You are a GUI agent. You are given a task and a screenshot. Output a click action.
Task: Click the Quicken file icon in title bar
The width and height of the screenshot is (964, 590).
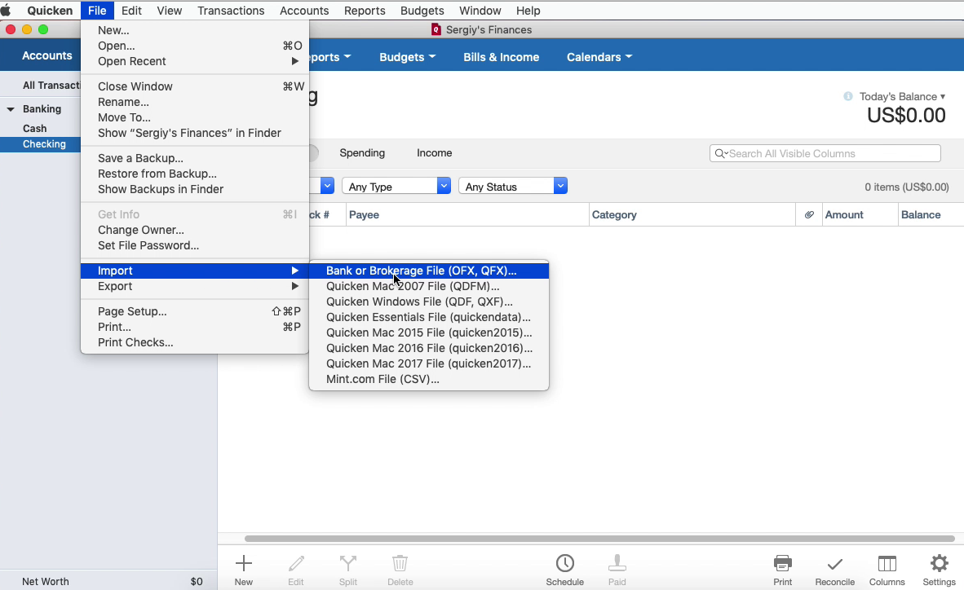(436, 29)
